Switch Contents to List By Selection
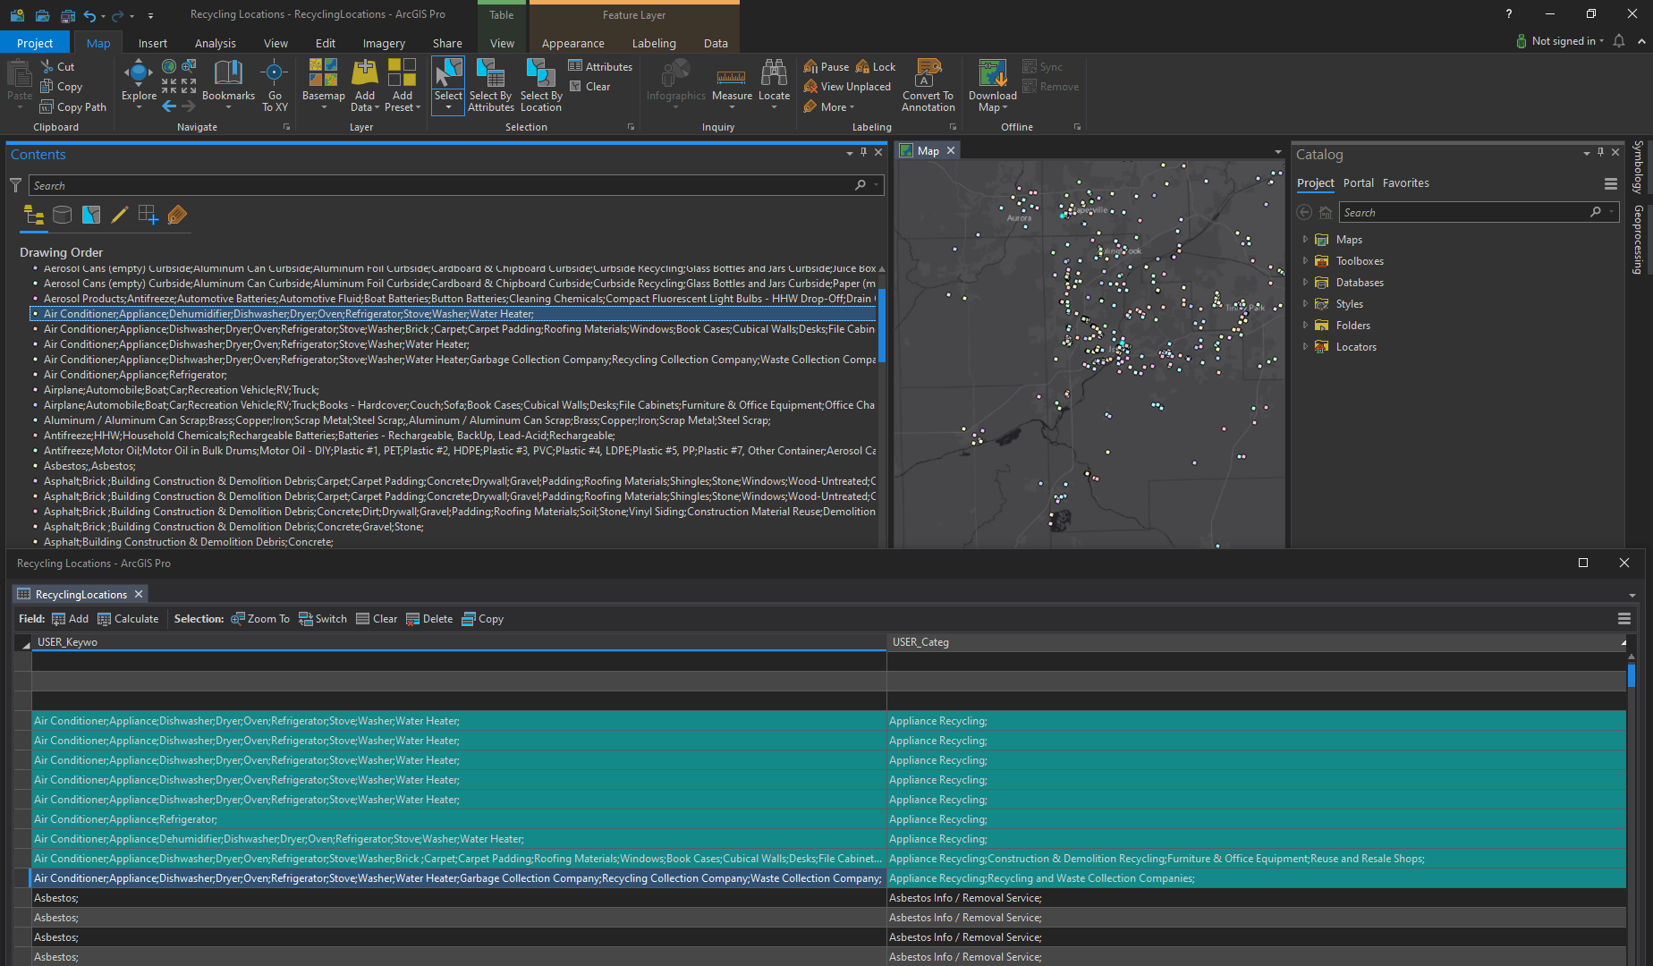The image size is (1653, 966). (91, 215)
